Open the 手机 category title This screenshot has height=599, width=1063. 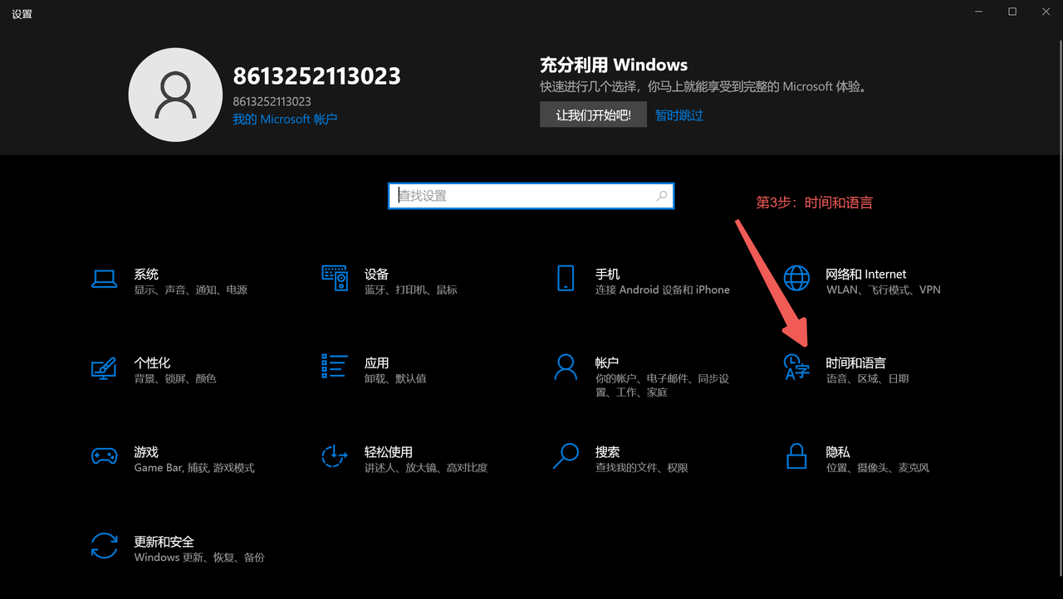[607, 274]
